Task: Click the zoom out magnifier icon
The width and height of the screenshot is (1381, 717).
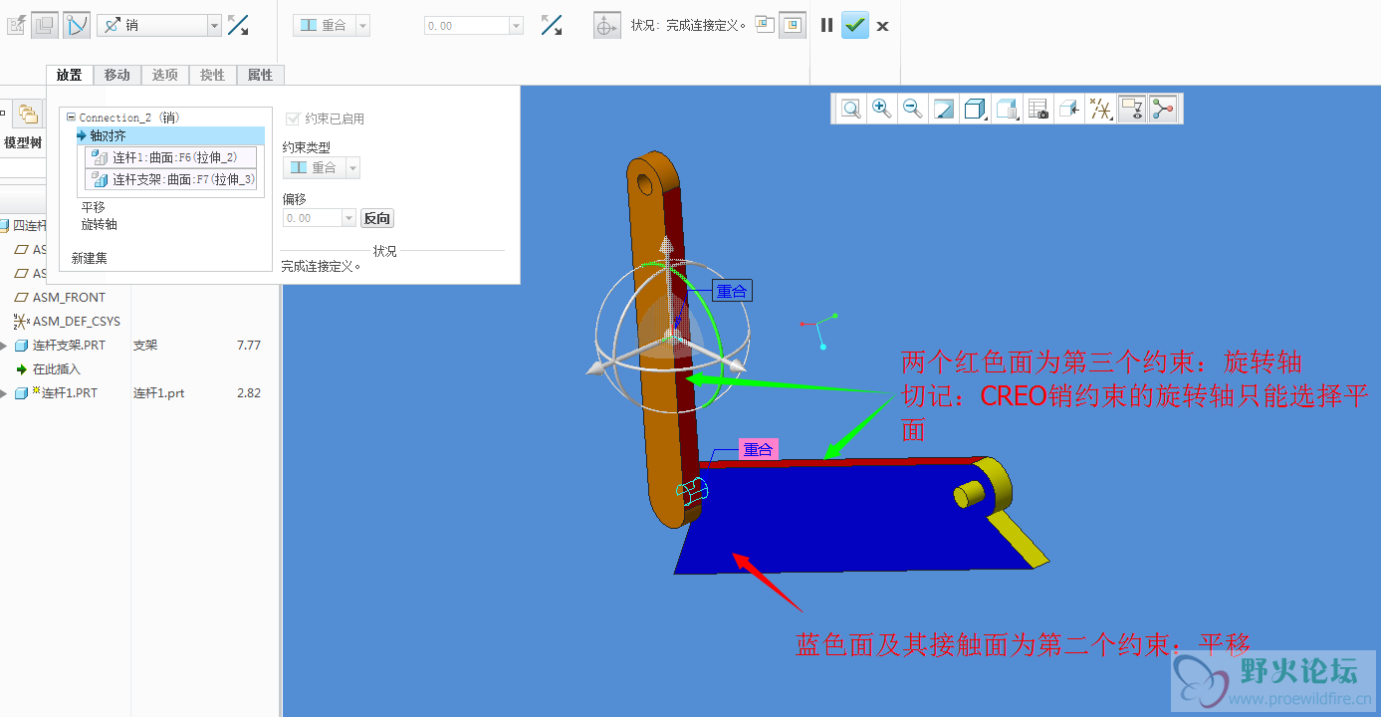Action: (912, 109)
